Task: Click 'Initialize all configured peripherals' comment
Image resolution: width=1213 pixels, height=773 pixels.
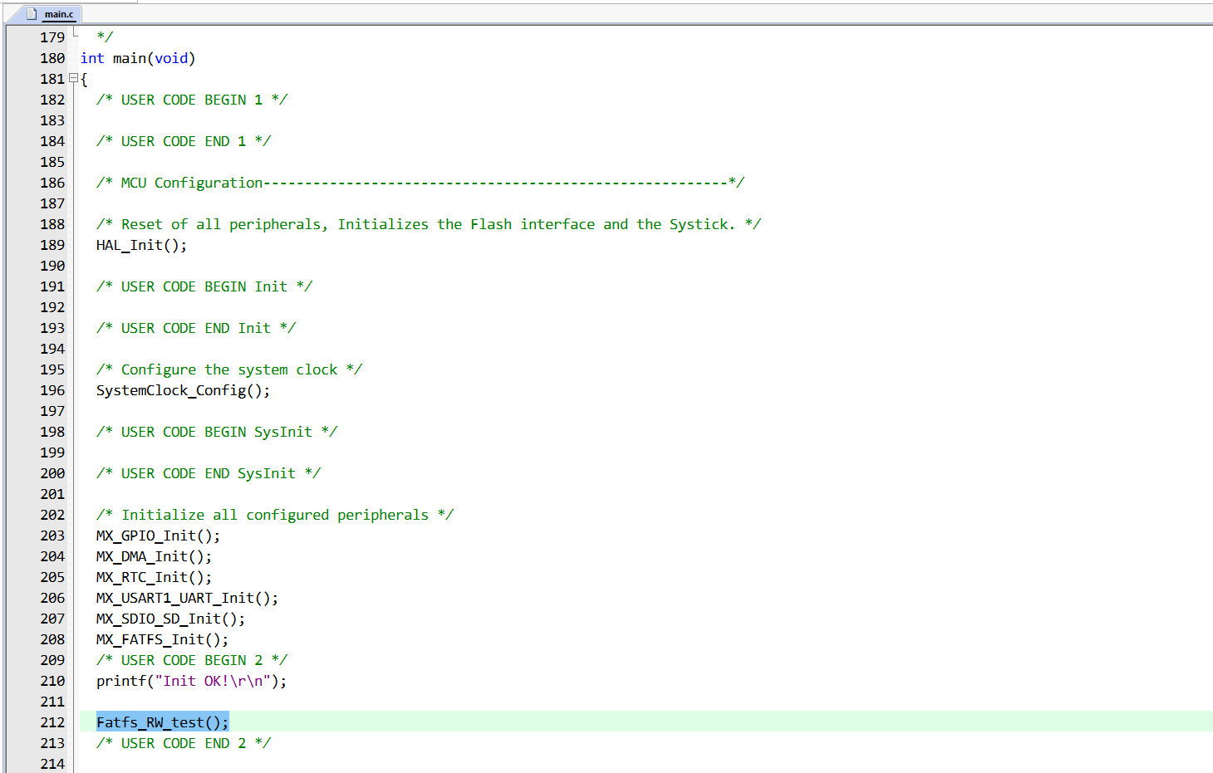Action: click(275, 515)
